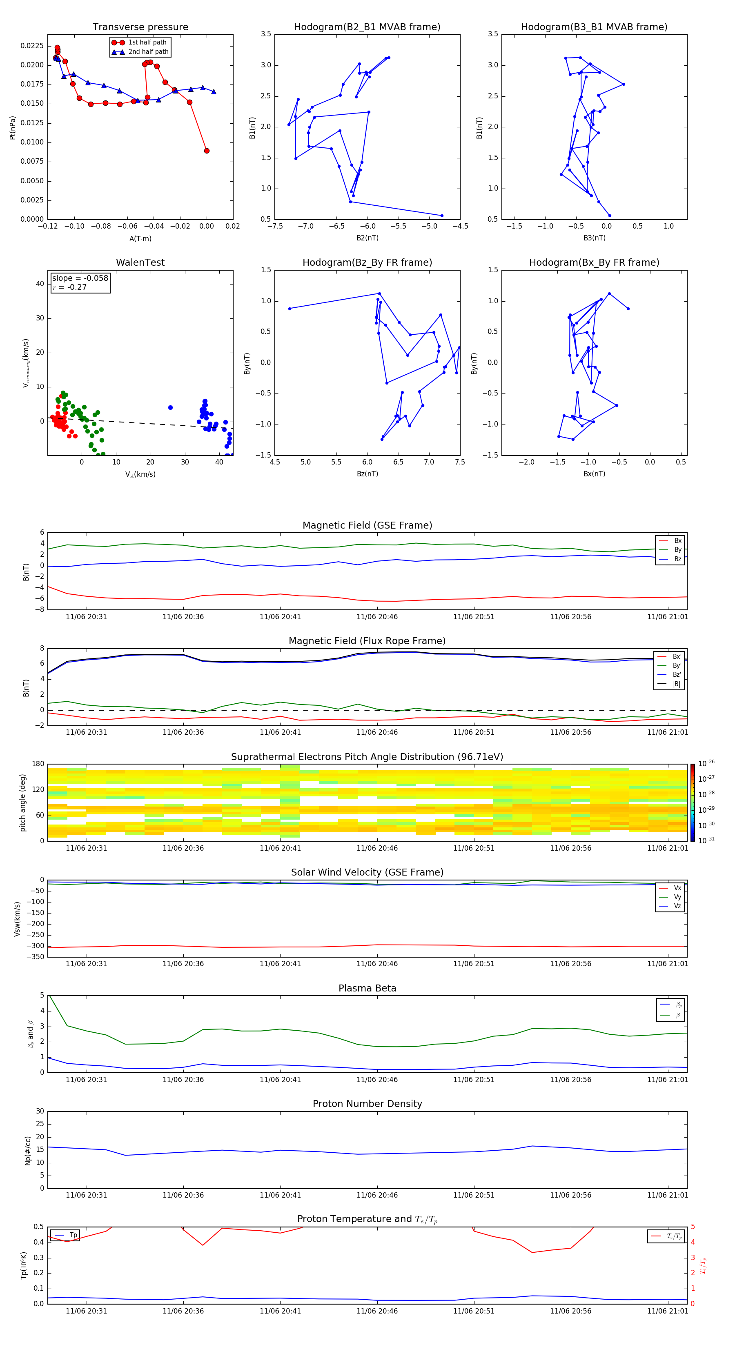Click the red Te/Tp right-axis label
The height and width of the screenshot is (1347, 735).
[703, 1266]
